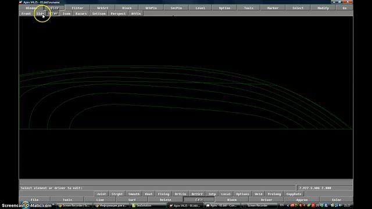Open the WrkPln menu
This screenshot has height=209, width=372.
pos(151,8)
